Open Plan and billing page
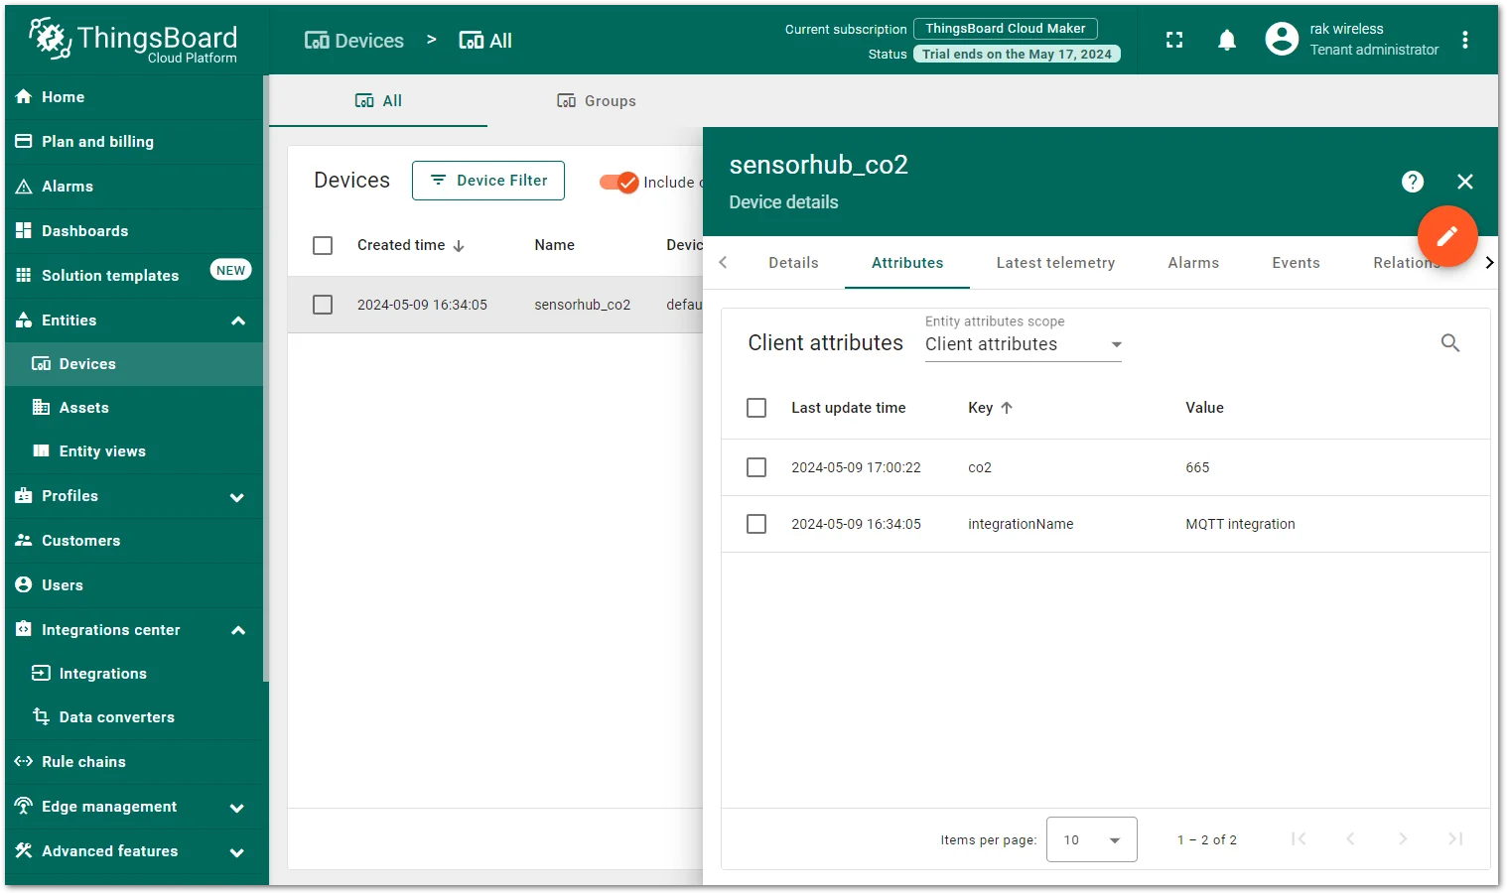This screenshot has height=894, width=1507. 134,142
